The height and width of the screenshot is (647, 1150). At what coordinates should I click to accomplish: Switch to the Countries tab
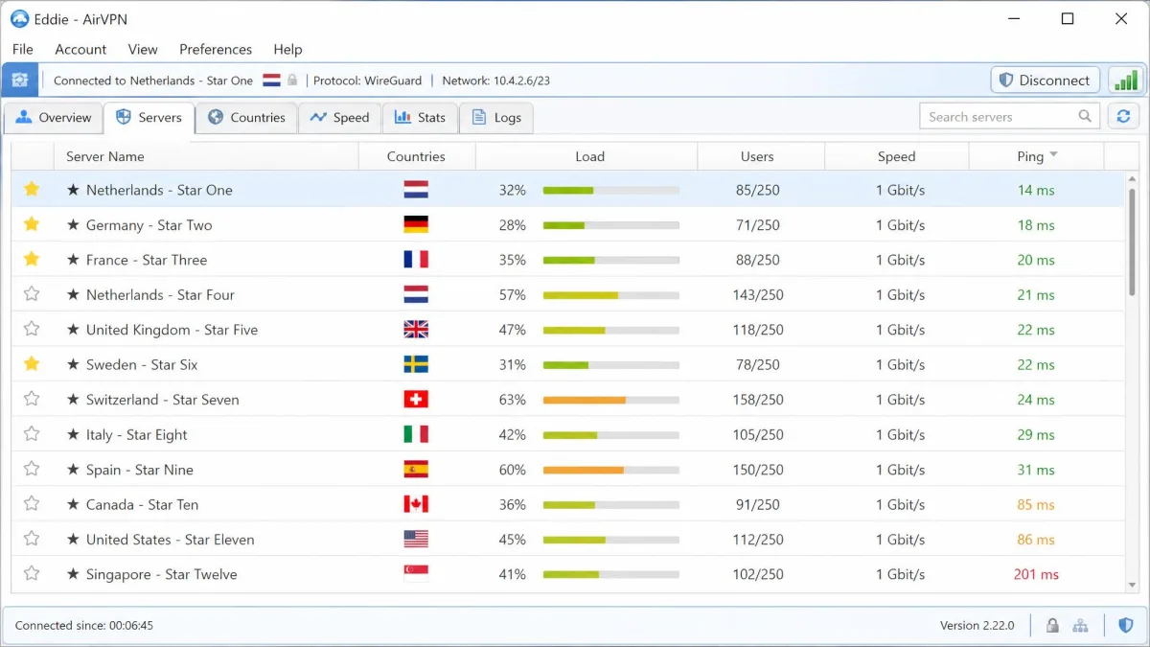point(246,118)
